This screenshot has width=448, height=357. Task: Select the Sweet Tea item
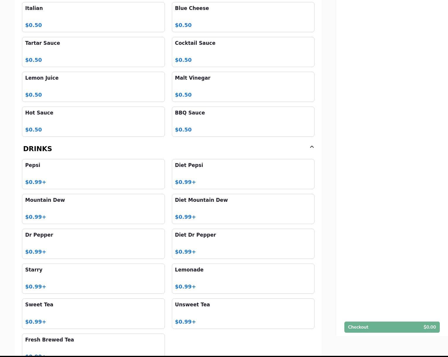click(x=93, y=313)
